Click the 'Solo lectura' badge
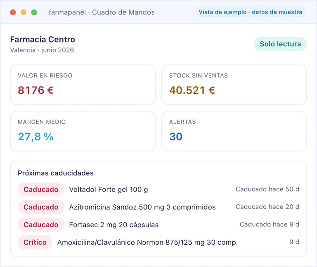 (x=280, y=44)
